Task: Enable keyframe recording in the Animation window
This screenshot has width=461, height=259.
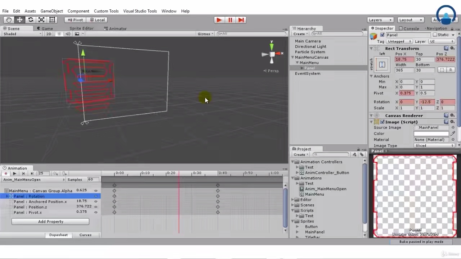Action: (x=6, y=173)
